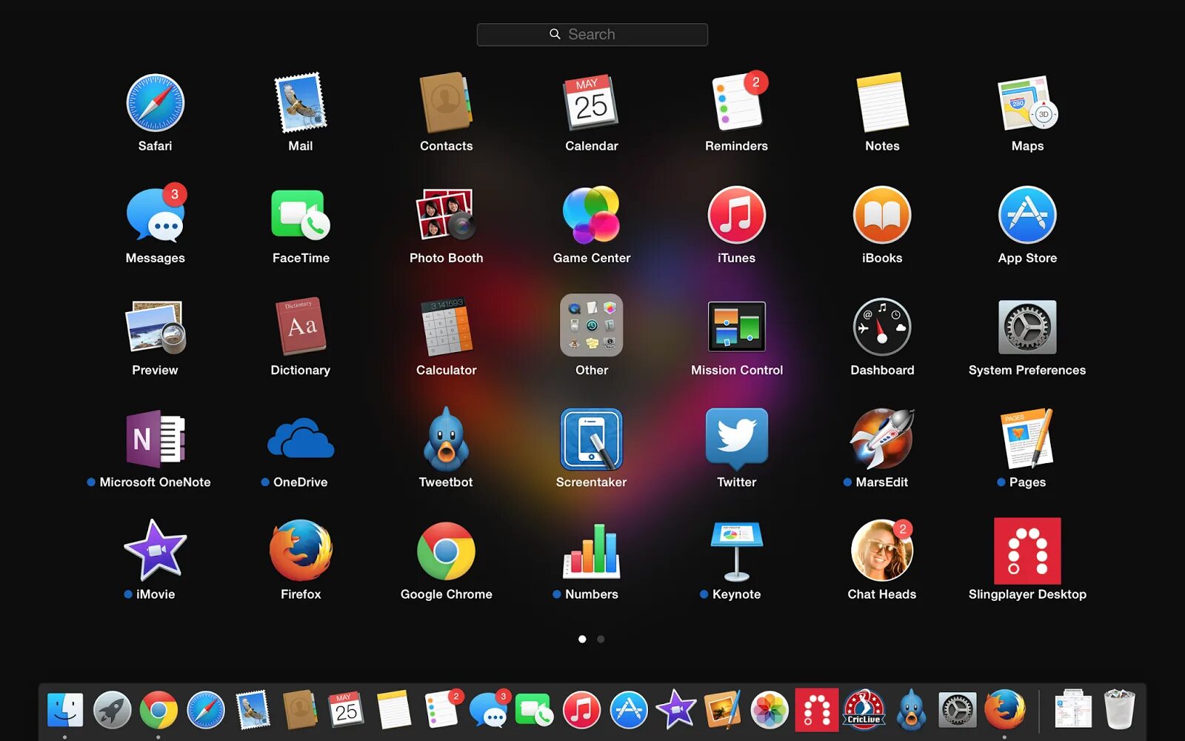Launch Tweetbot from the Dock

(911, 710)
